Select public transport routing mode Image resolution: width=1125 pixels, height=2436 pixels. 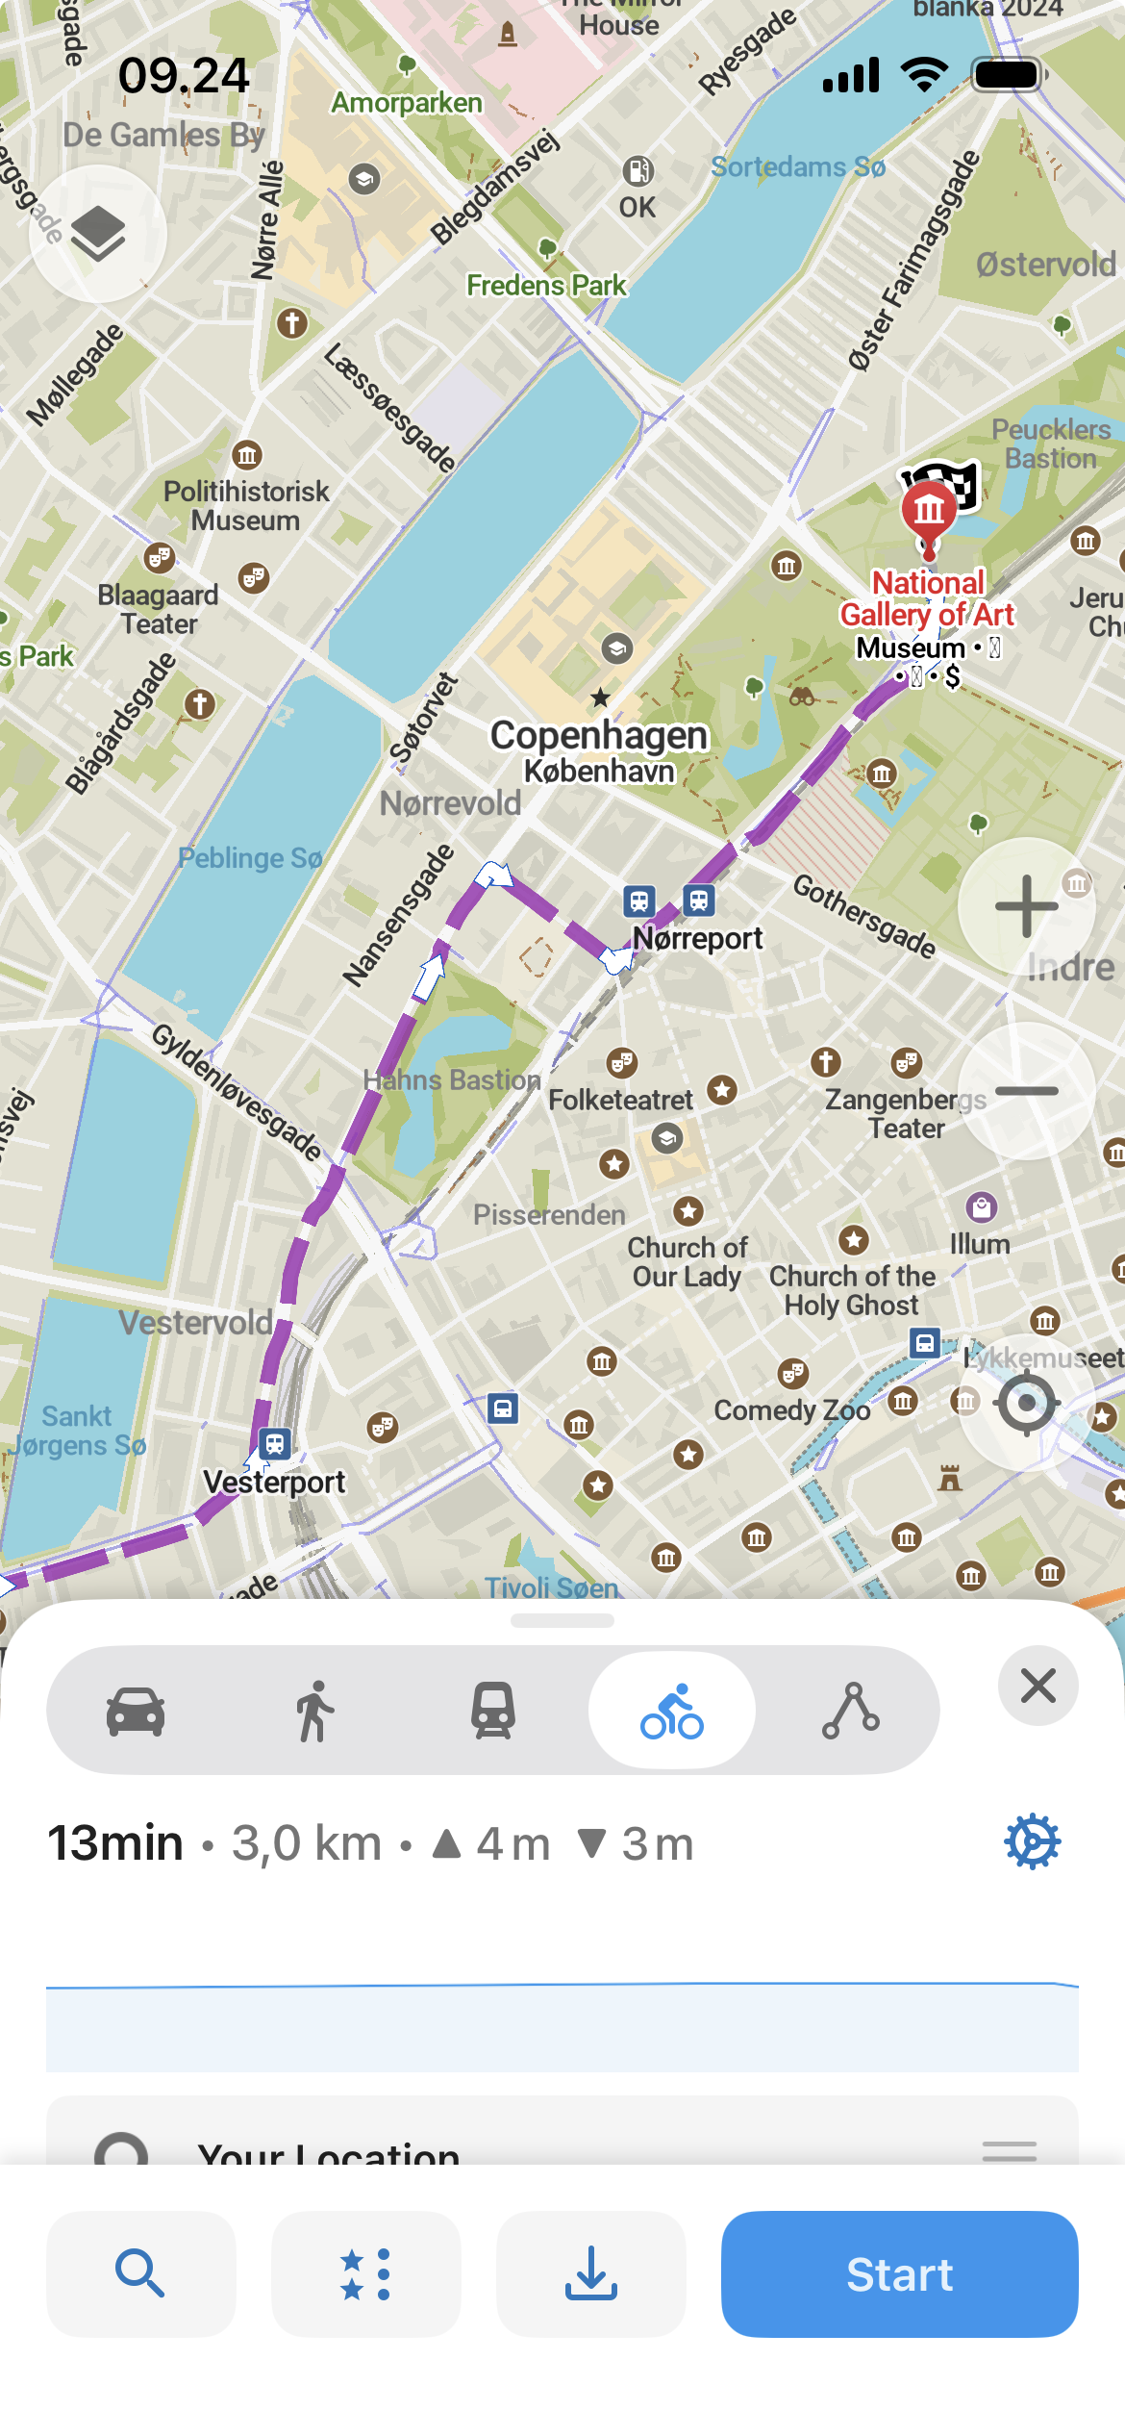(493, 1712)
